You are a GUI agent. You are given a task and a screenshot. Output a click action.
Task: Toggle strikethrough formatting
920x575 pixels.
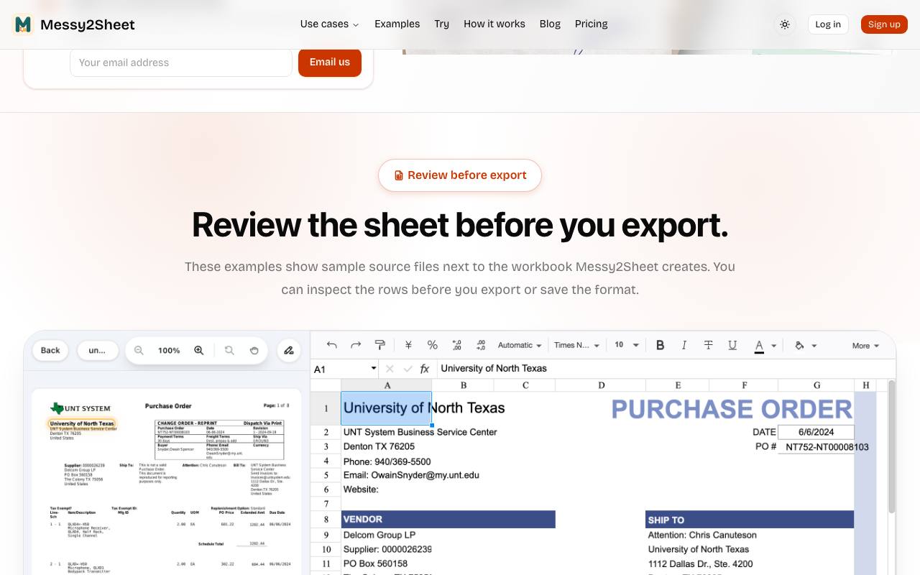pyautogui.click(x=708, y=346)
